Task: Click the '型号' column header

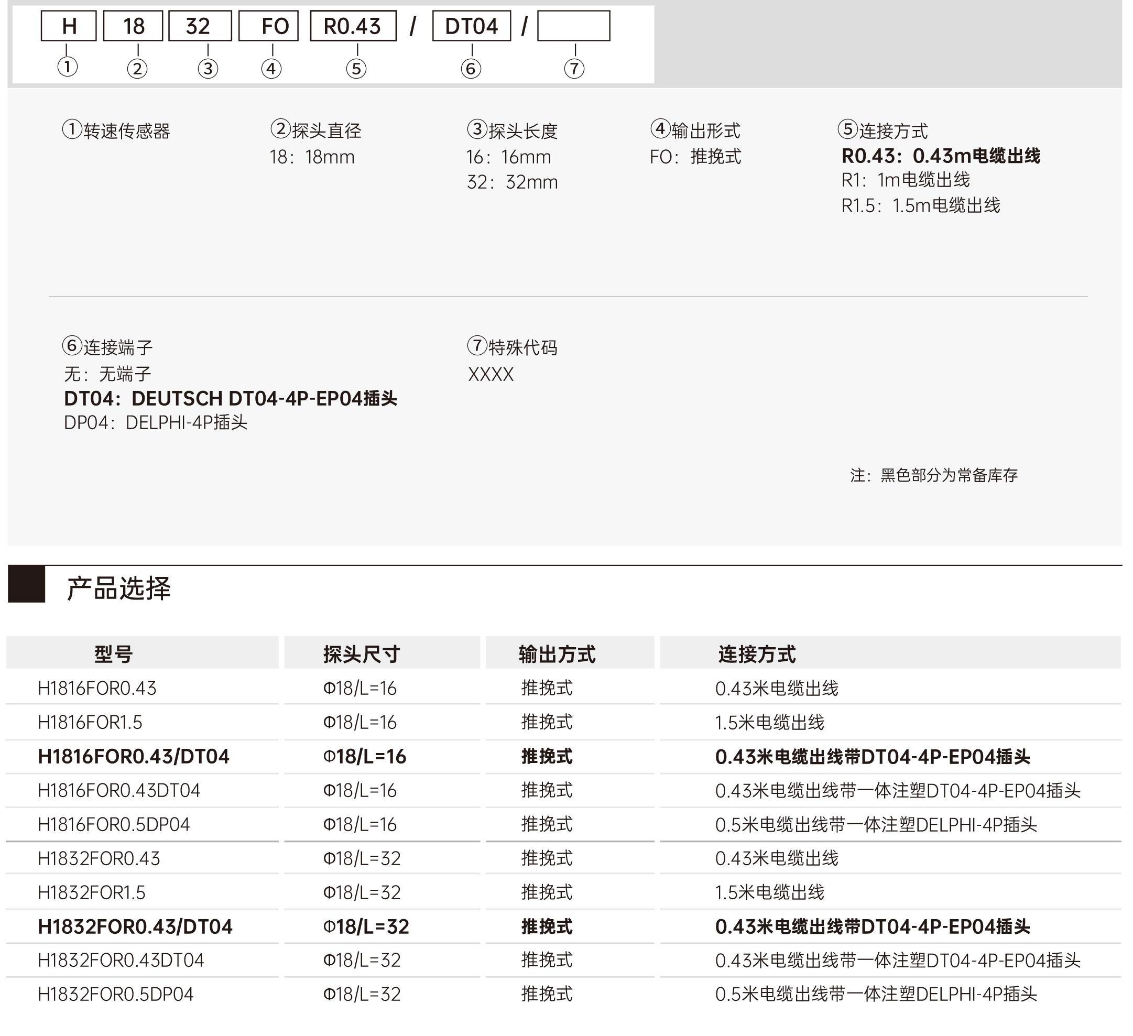Action: click(x=114, y=655)
